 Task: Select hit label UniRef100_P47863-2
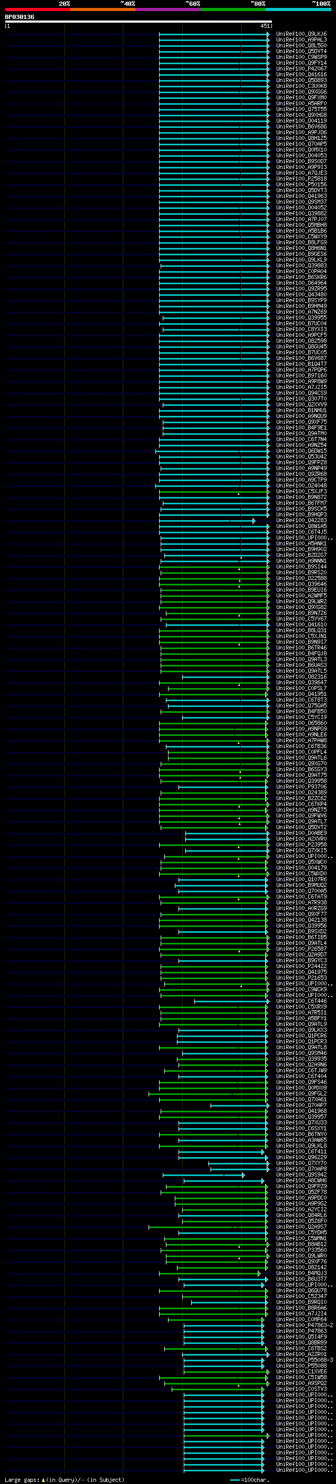pos(305,1326)
